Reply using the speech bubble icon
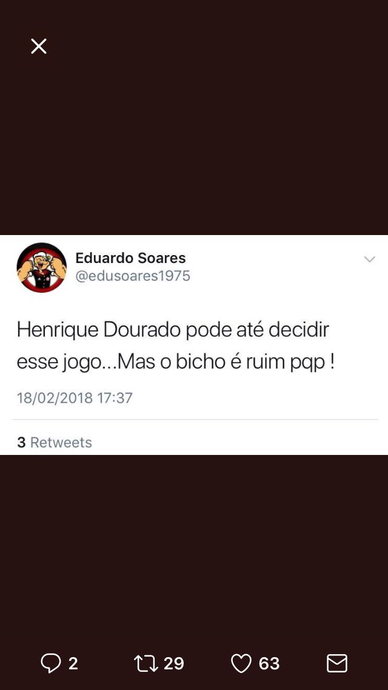Image resolution: width=388 pixels, height=690 pixels. click(50, 663)
